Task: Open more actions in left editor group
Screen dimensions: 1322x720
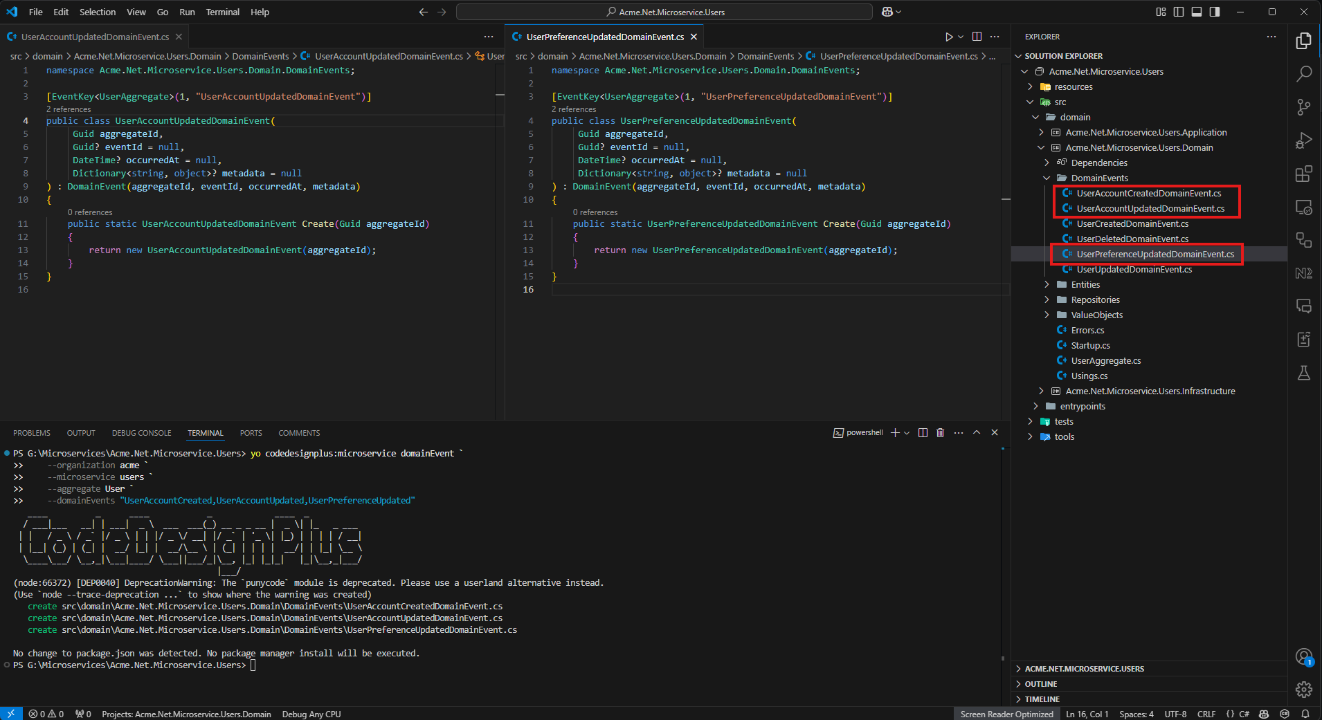Action: (489, 37)
